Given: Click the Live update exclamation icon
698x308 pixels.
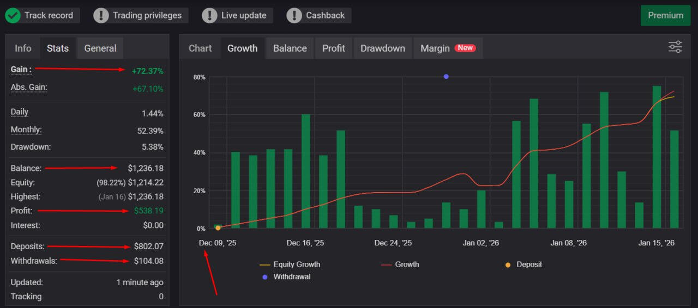Looking at the screenshot, I should point(209,15).
